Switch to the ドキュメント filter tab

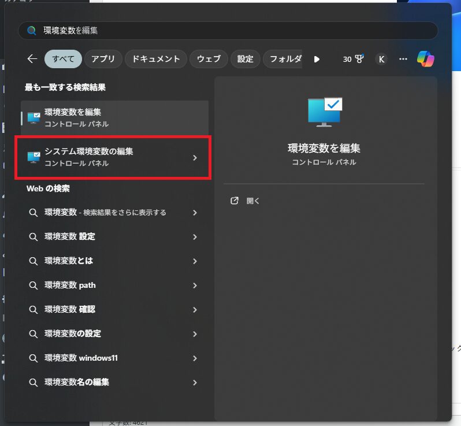pyautogui.click(x=156, y=59)
